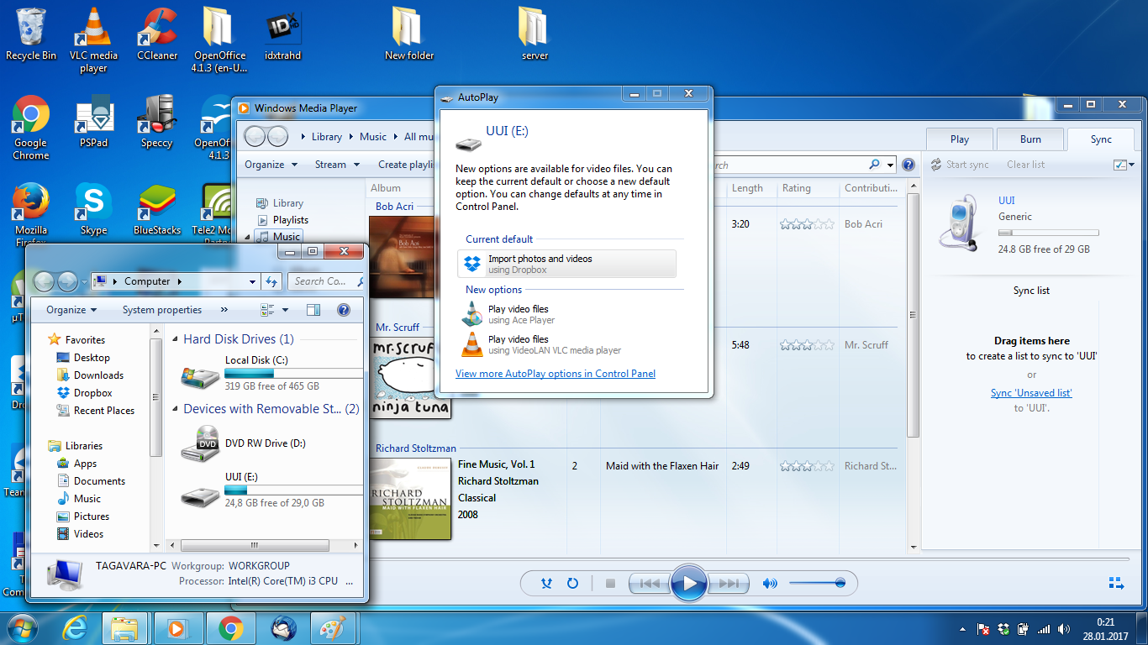Refresh the Computer window
The image size is (1148, 645).
tap(271, 281)
